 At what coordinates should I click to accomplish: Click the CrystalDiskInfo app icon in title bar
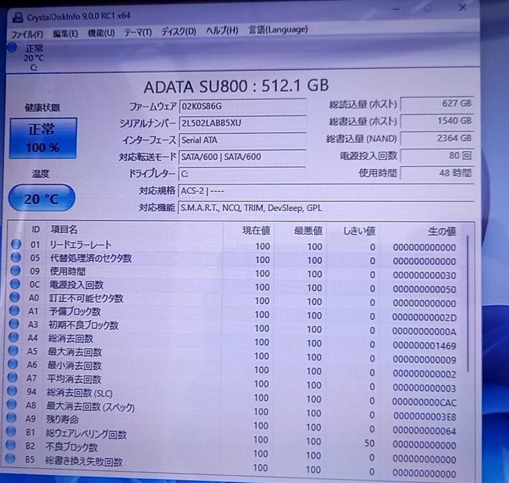point(17,17)
